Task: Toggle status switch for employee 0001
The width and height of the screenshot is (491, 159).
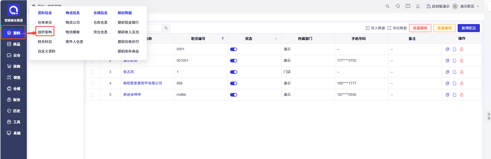Action: (x=234, y=49)
